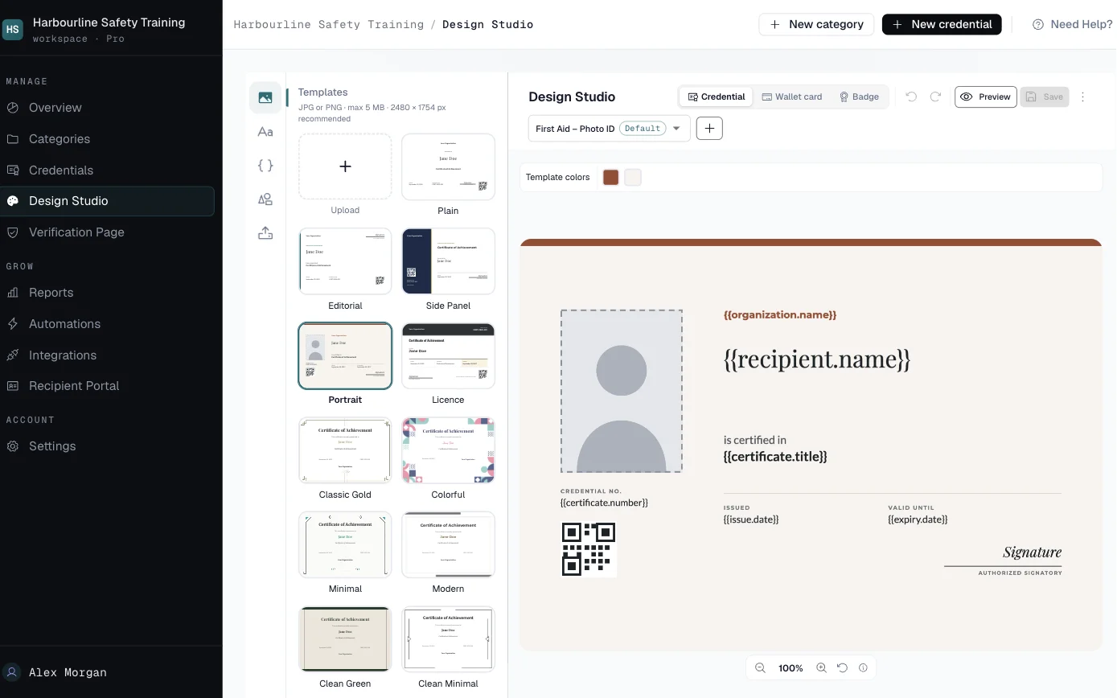Zoom out the canvas with minus magnifier
The image size is (1117, 698).
click(760, 668)
